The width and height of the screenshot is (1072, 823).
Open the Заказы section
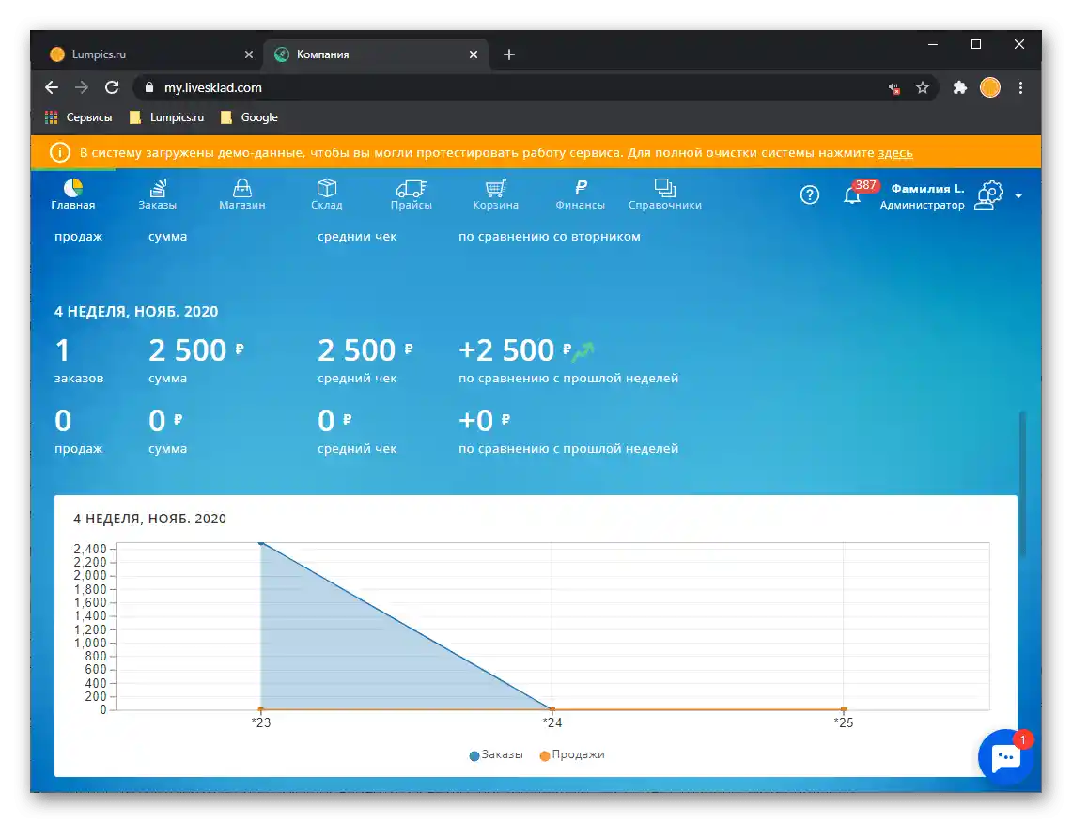click(157, 194)
